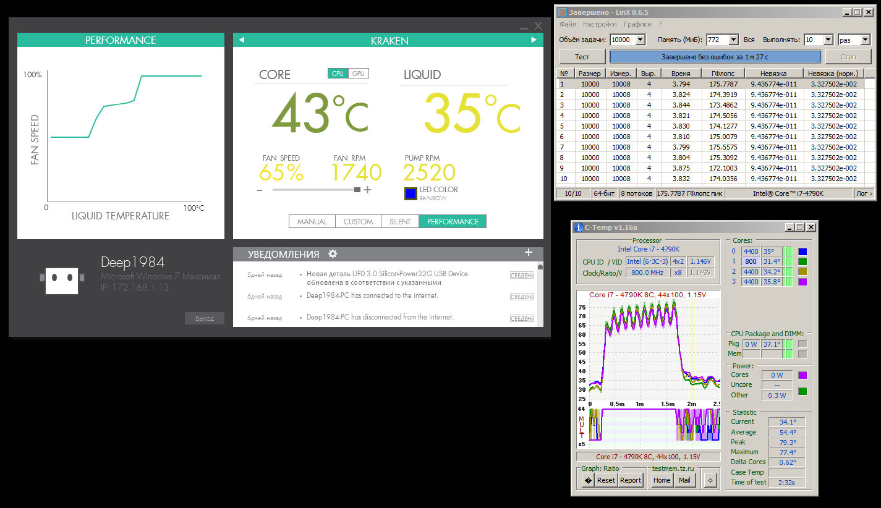The height and width of the screenshot is (508, 881).
Task: Click the Тест button in LinX
Action: [x=582, y=56]
